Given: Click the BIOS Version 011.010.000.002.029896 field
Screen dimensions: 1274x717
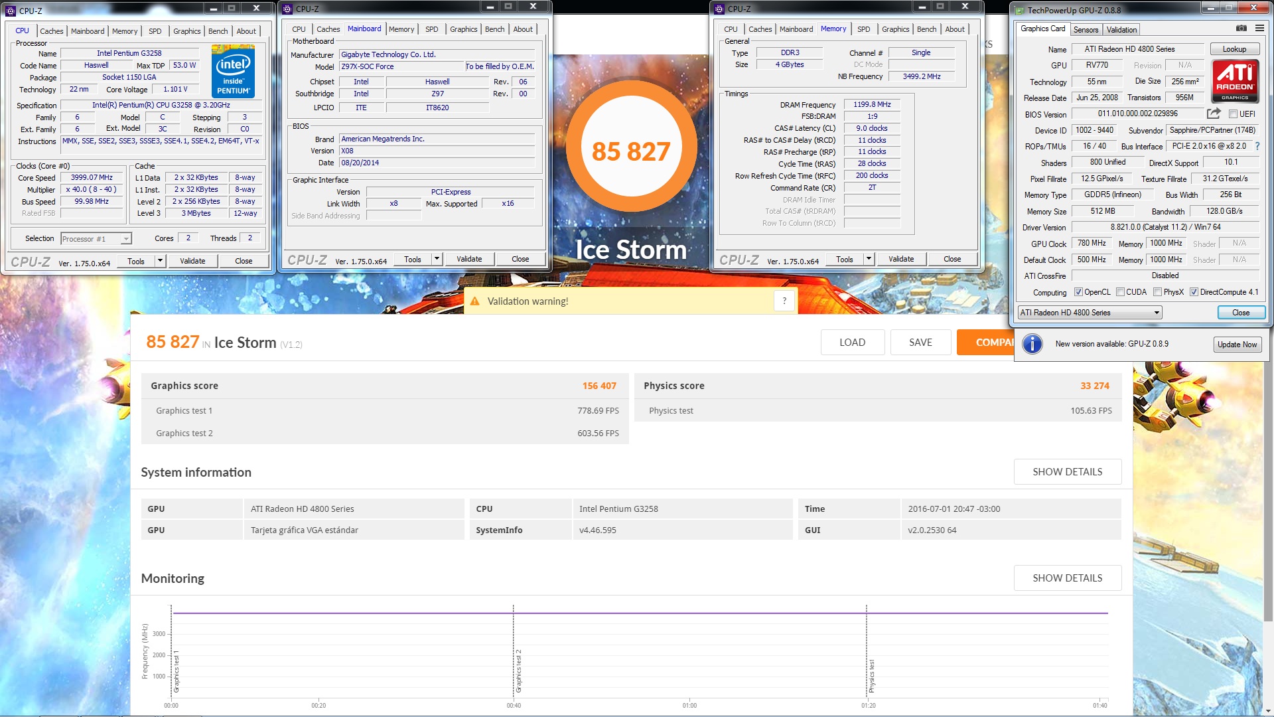Looking at the screenshot, I should tap(1137, 114).
